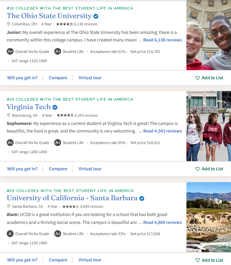
Task: Click SAT range 1310-1480 text
Action: click(29, 61)
